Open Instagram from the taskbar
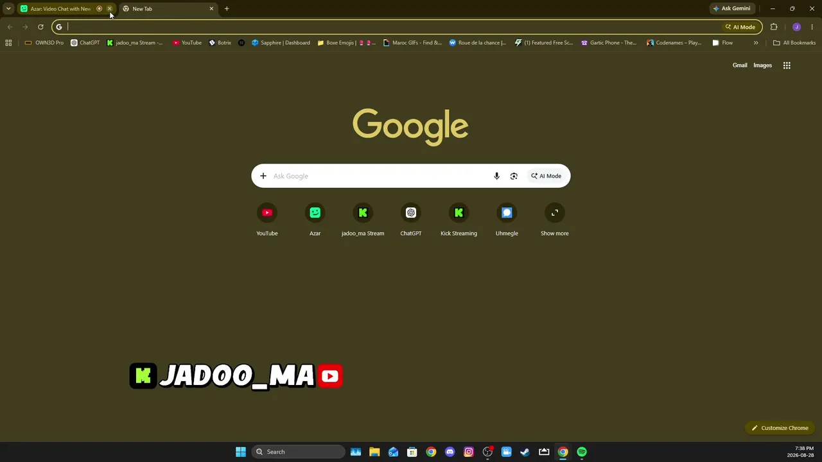Screen dimensions: 822x462 (469, 452)
